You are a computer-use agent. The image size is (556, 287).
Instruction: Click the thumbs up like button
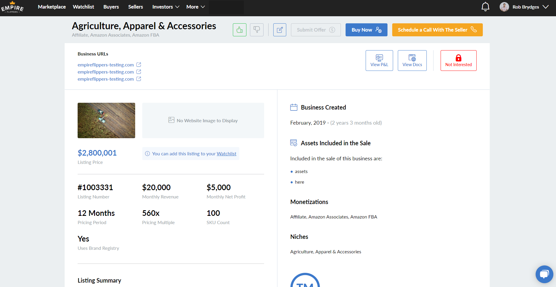240,30
